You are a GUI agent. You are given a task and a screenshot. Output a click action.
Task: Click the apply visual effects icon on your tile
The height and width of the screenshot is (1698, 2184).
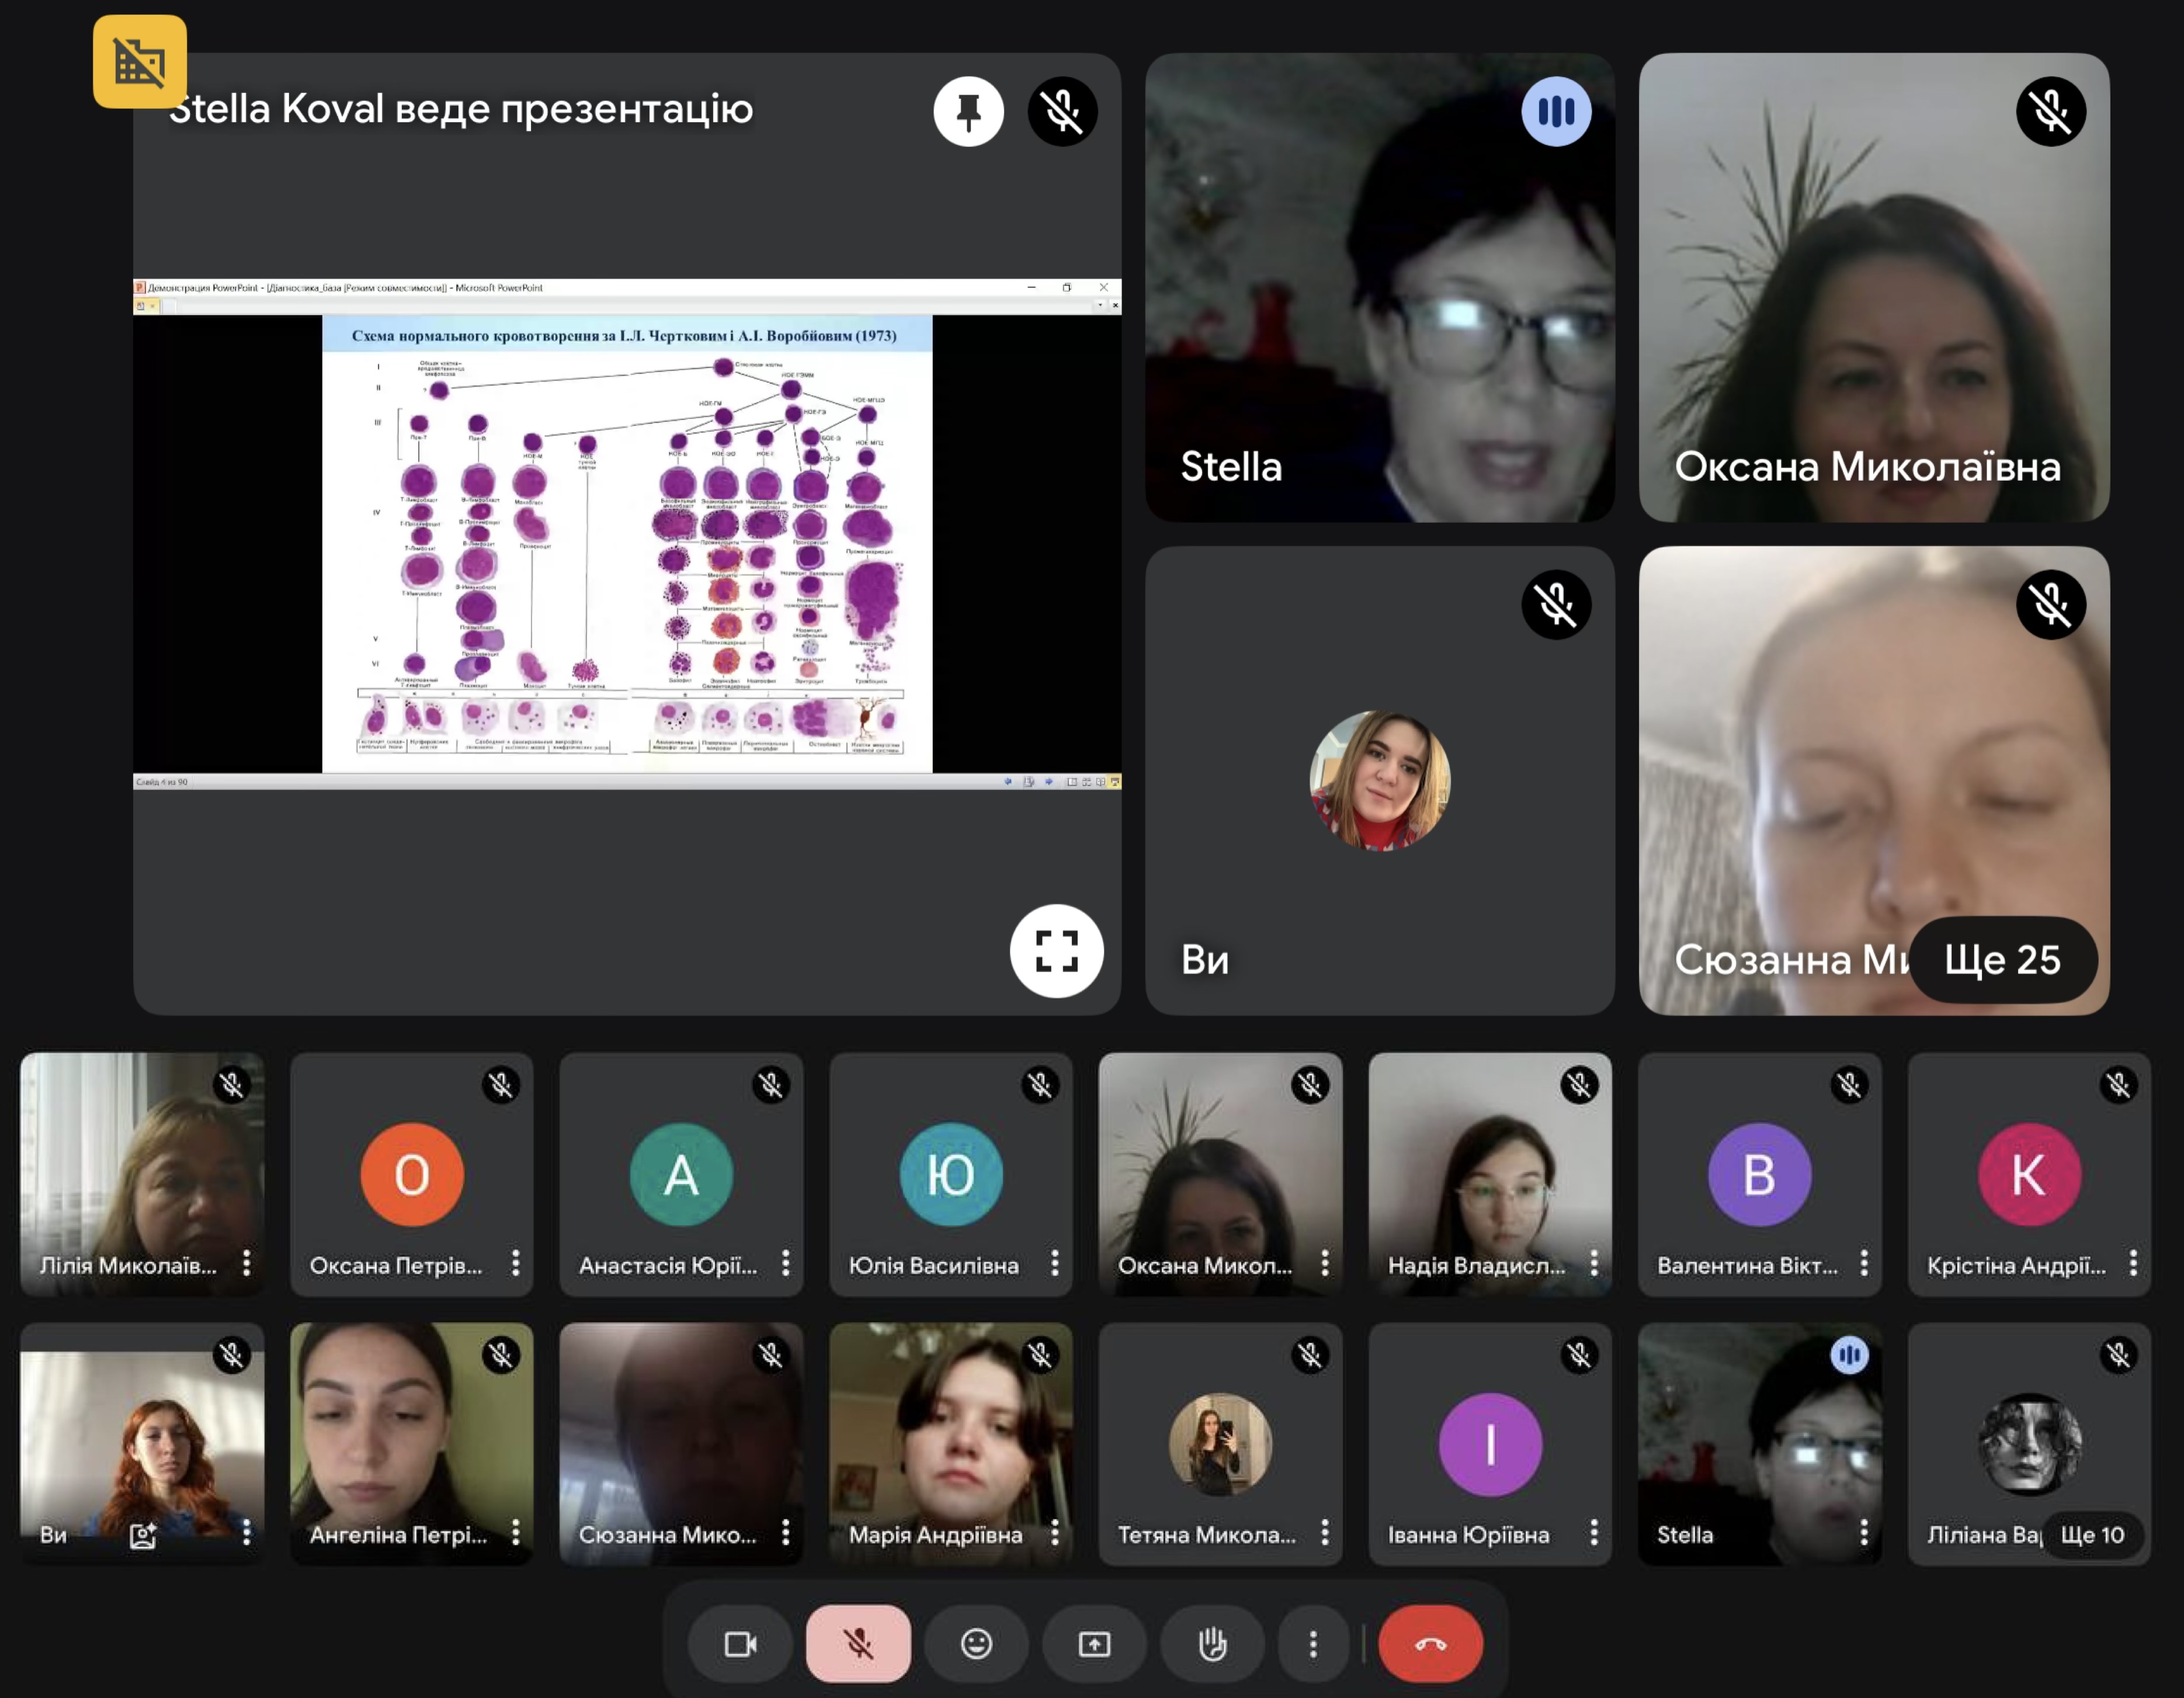click(x=143, y=1535)
